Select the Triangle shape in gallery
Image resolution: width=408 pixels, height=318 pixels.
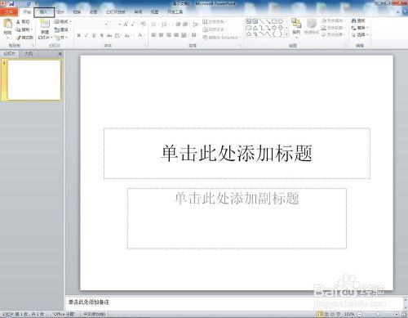point(255,28)
